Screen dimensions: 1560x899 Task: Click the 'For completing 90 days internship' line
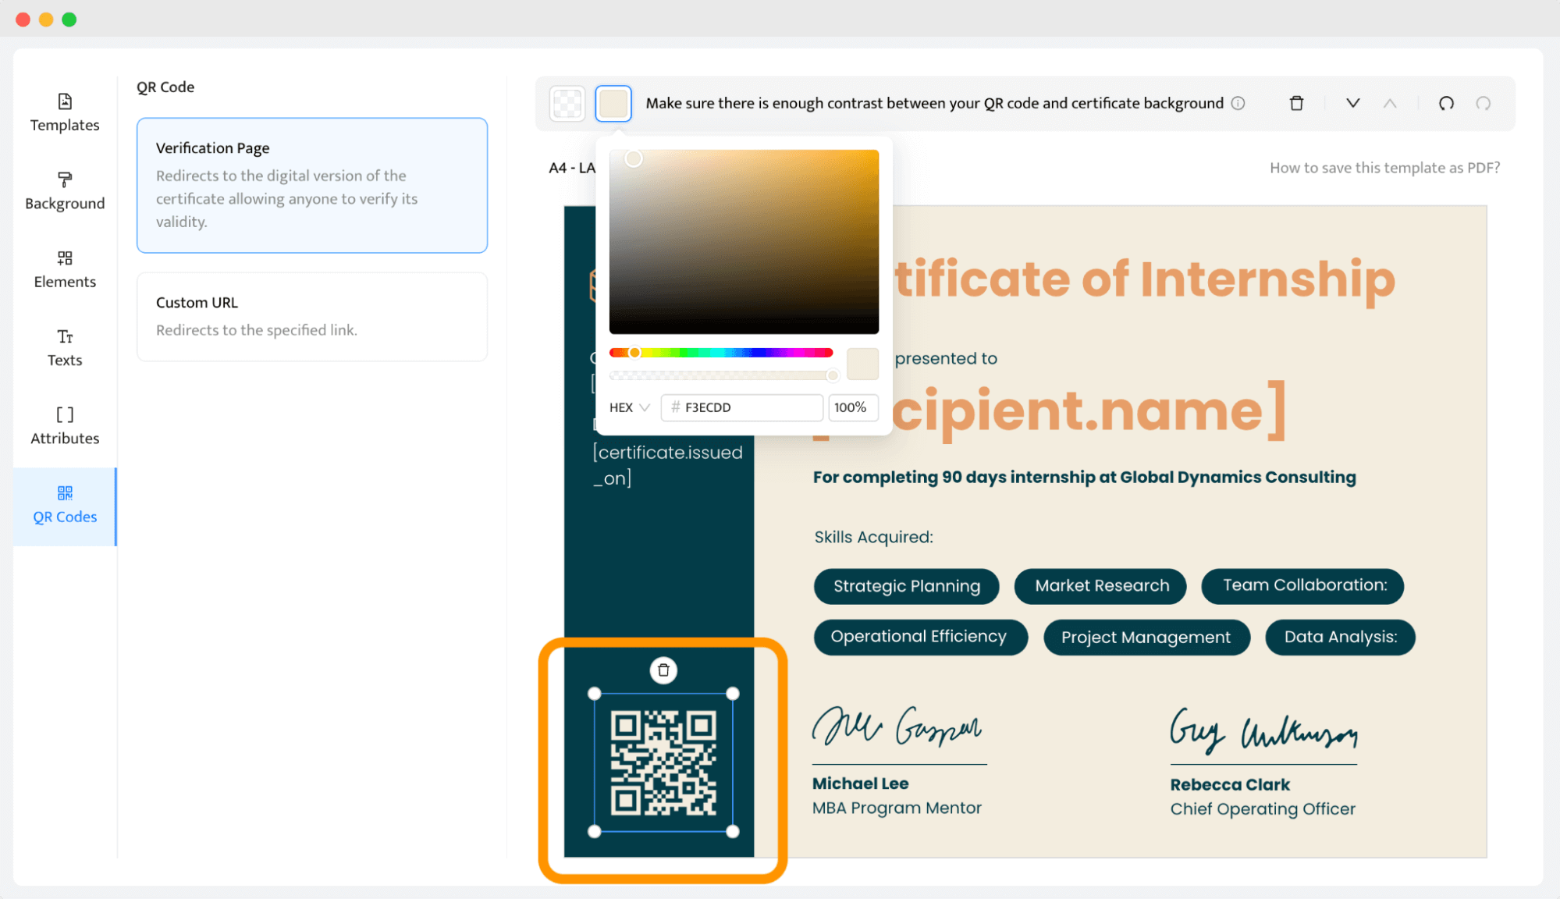point(1085,477)
